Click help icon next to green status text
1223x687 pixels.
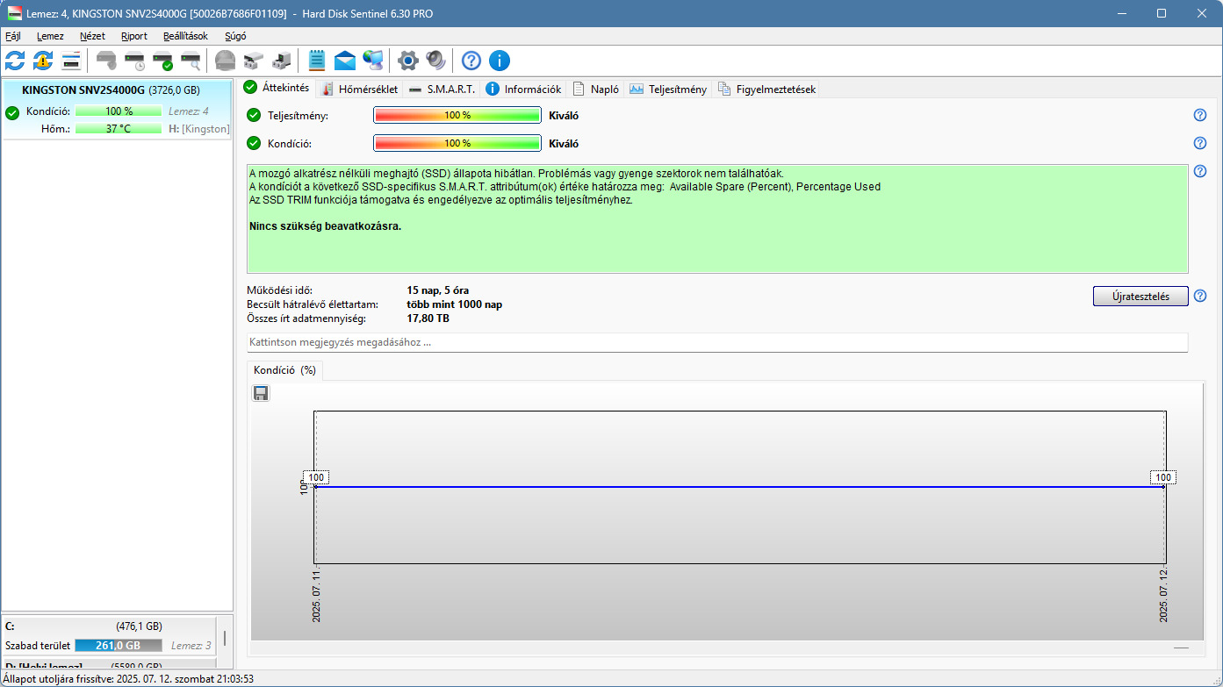pyautogui.click(x=1200, y=171)
